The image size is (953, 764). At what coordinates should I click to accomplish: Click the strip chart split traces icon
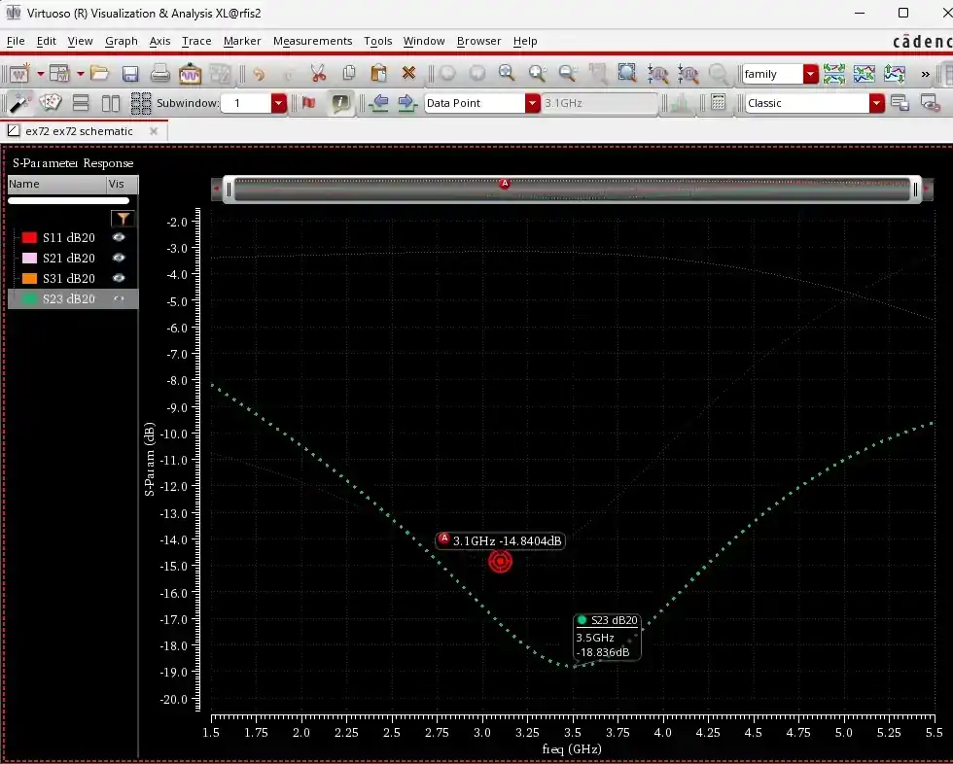point(834,74)
